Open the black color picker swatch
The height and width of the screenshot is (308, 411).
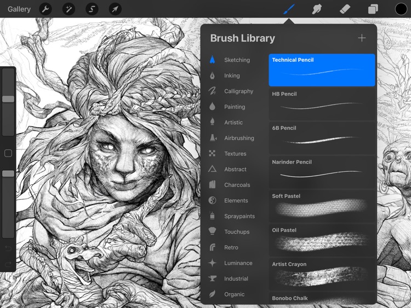401,9
